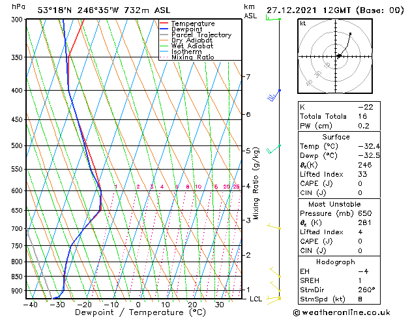Click the 550 pressure level label
The width and height of the screenshot is (410, 317).
click(x=18, y=170)
